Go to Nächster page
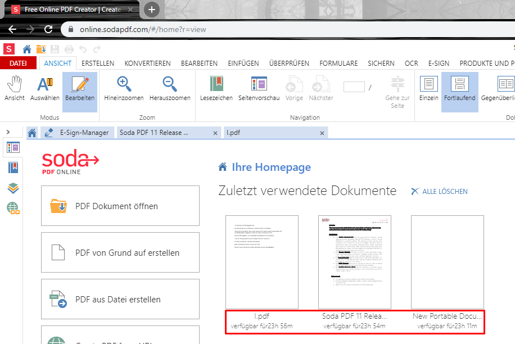This screenshot has height=344, width=515. pos(321,89)
